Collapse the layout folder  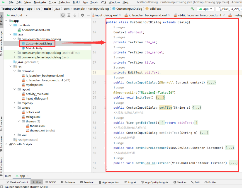click(x=15, y=89)
